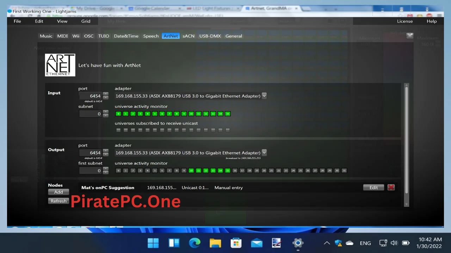Delete Mat's onPC Suggestion node with red X
This screenshot has height=253, width=451.
[391, 188]
